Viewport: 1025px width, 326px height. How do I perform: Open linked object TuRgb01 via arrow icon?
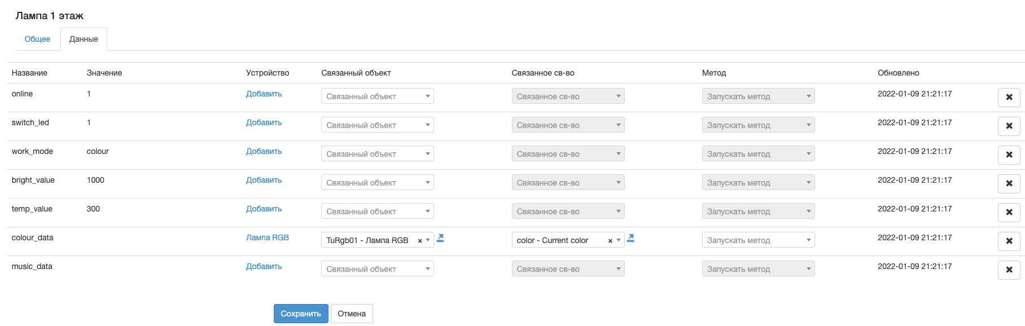tap(440, 239)
